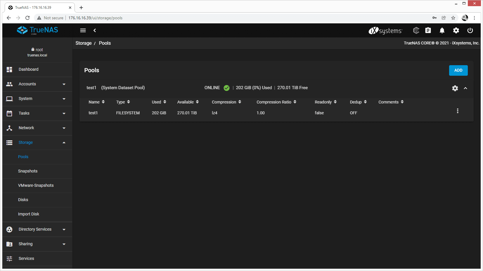This screenshot has height=271, width=483.
Task: Sort by the Available column
Action: click(188, 102)
